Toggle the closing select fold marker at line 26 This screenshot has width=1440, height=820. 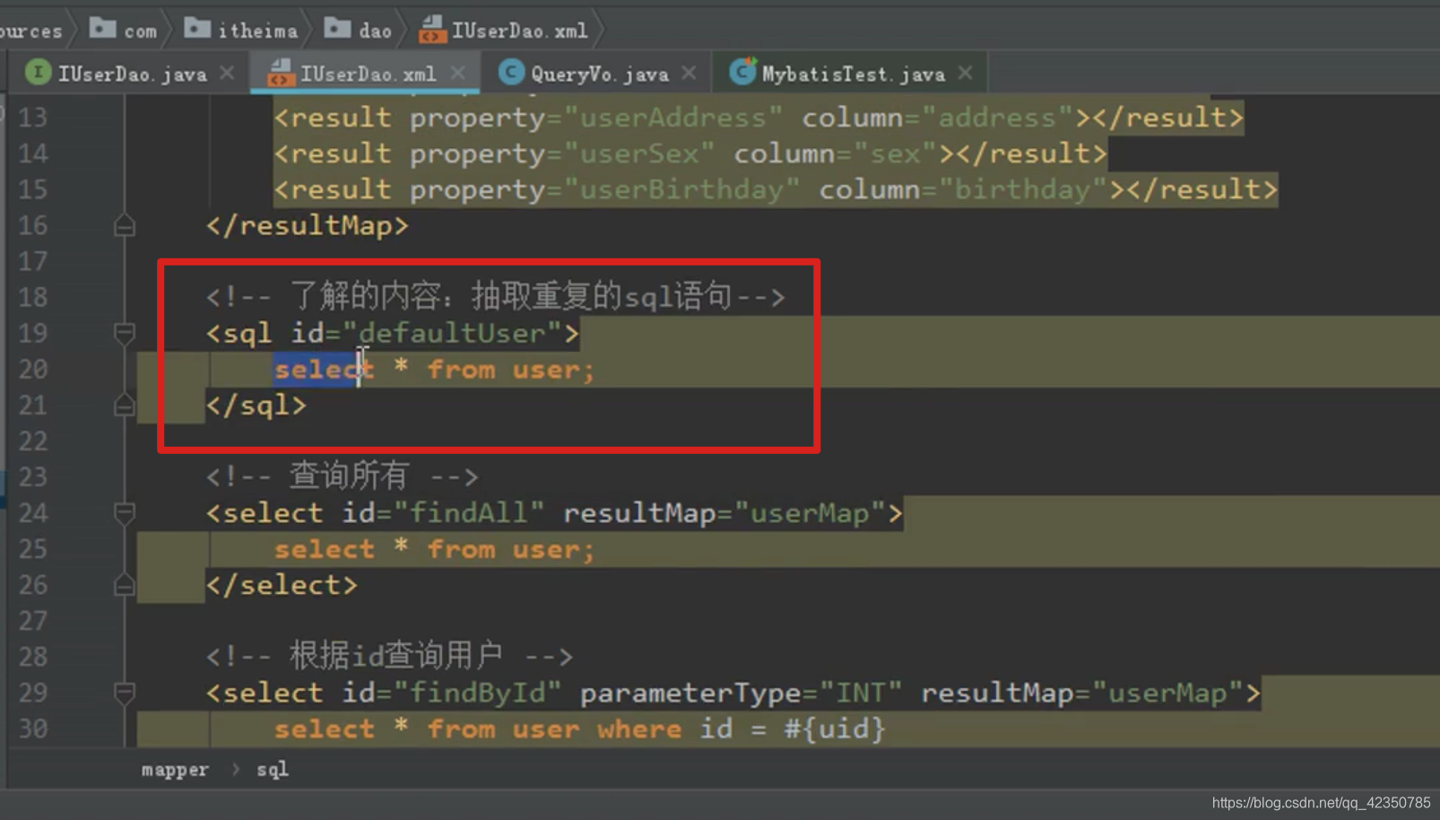point(125,585)
